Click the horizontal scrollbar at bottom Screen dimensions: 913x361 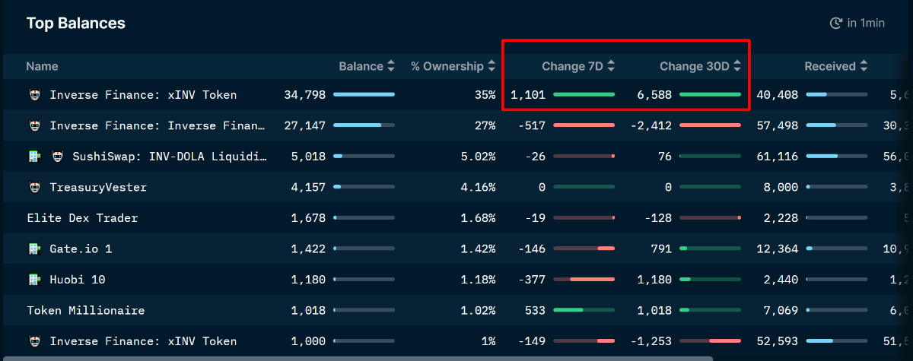358,358
